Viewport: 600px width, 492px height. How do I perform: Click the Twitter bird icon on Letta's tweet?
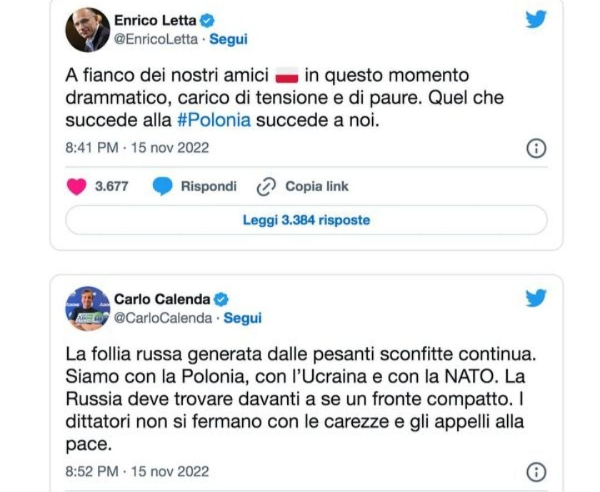pyautogui.click(x=536, y=20)
